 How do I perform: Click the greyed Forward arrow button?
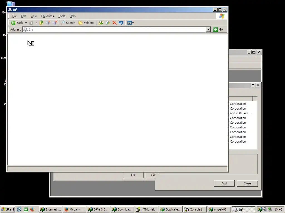(31, 23)
